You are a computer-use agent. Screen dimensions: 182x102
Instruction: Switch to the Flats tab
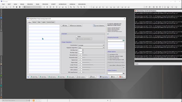[39, 22]
